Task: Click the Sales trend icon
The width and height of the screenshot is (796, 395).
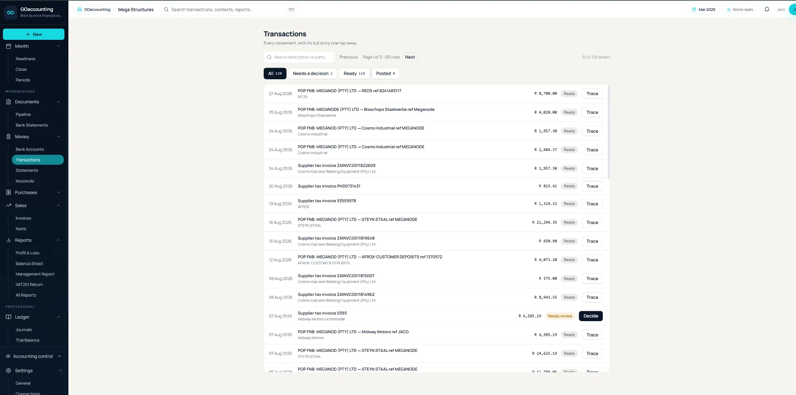Action: 8,205
